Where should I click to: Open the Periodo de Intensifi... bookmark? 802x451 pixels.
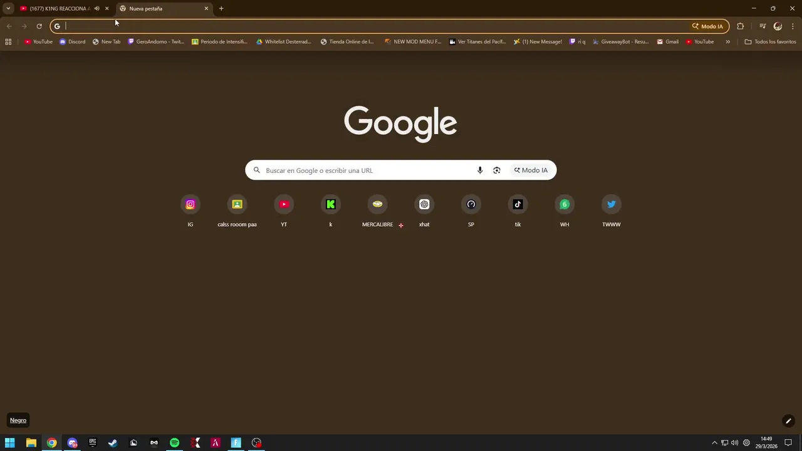(x=220, y=42)
